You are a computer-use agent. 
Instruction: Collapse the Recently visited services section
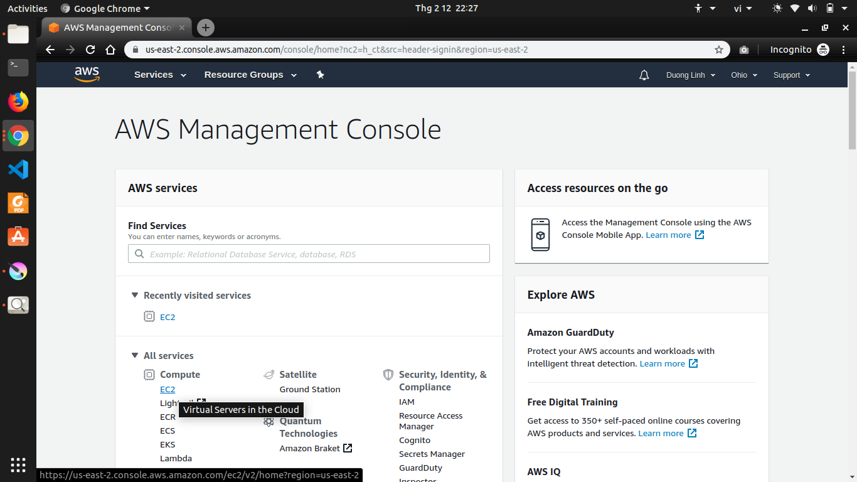134,295
